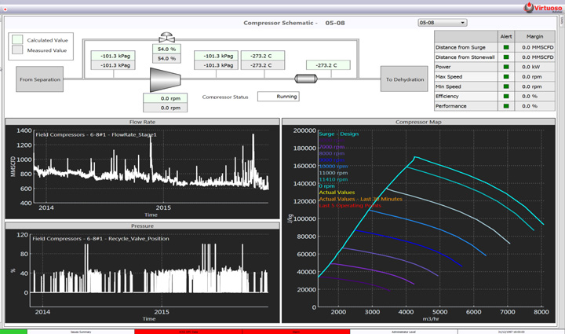Viewport: 565px width, 334px height.
Task: Click the To Dehydration block
Action: pos(403,79)
